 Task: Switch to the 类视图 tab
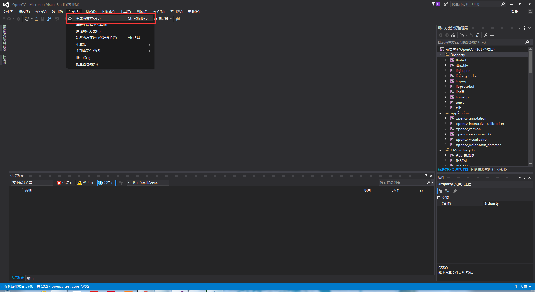502,169
